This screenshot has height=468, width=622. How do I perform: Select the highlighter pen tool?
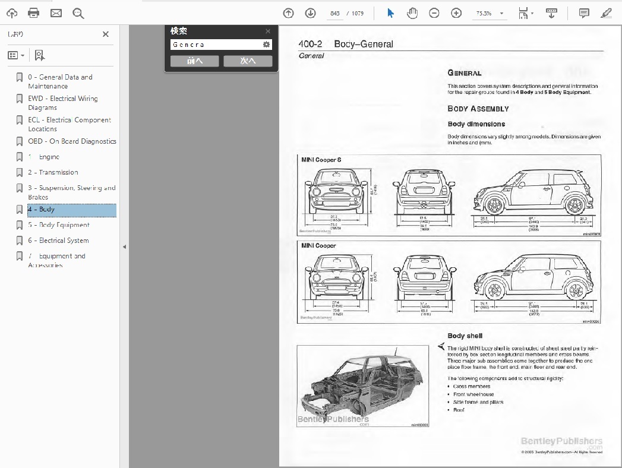pos(605,13)
